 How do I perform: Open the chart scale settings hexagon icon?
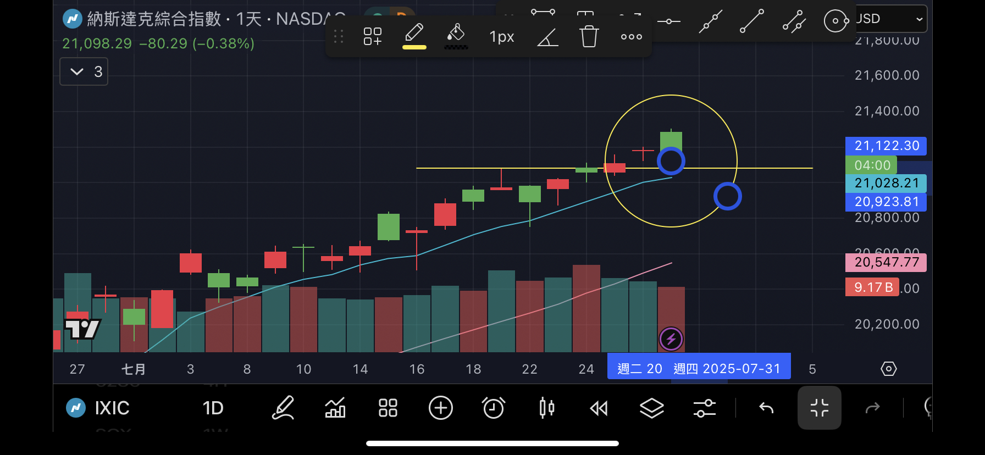click(888, 369)
